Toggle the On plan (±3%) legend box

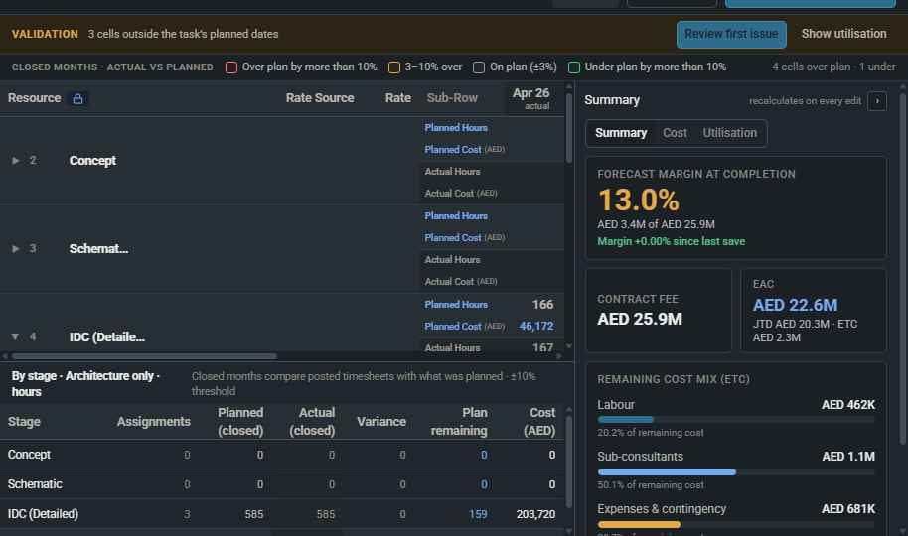[478, 67]
